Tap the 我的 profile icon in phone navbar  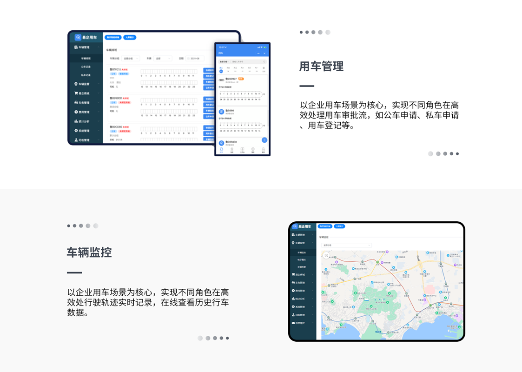tap(263, 150)
